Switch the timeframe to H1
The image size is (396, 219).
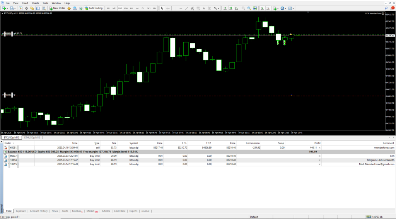point(131,8)
